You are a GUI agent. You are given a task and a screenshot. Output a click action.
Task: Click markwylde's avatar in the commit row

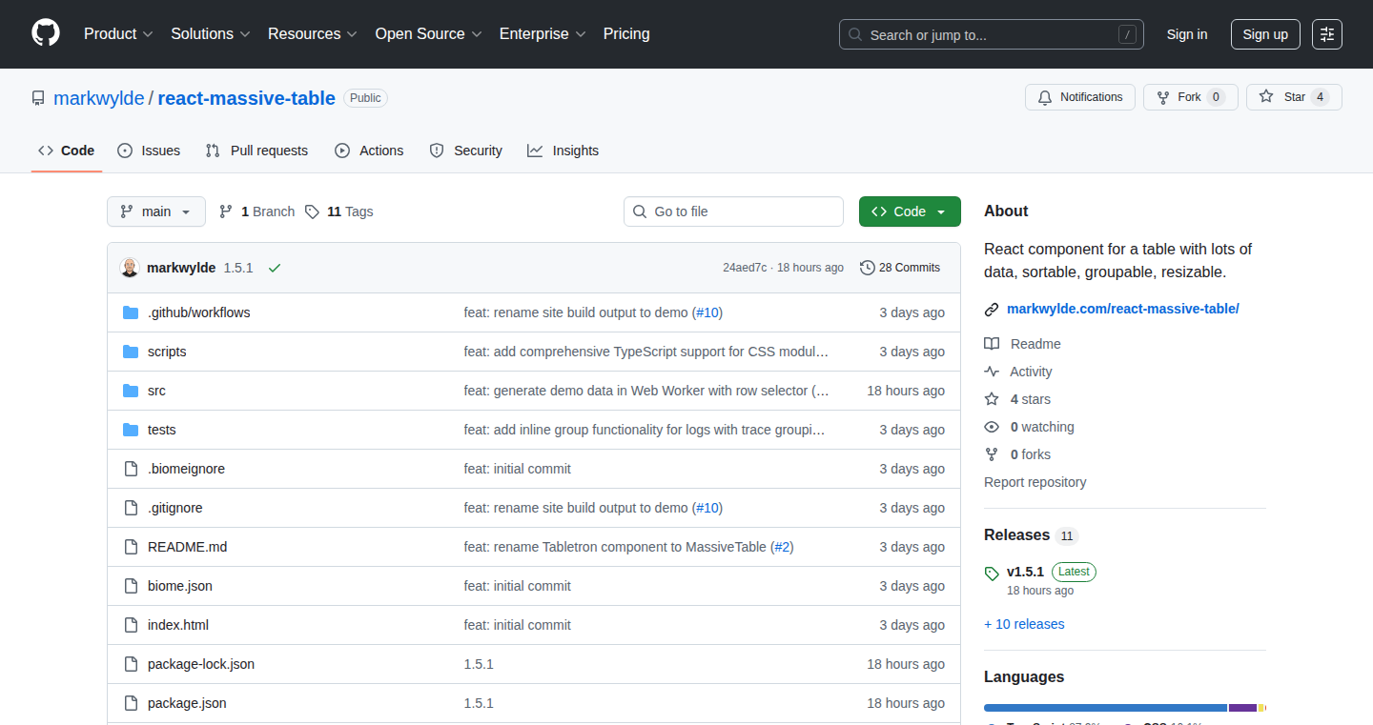click(x=130, y=268)
